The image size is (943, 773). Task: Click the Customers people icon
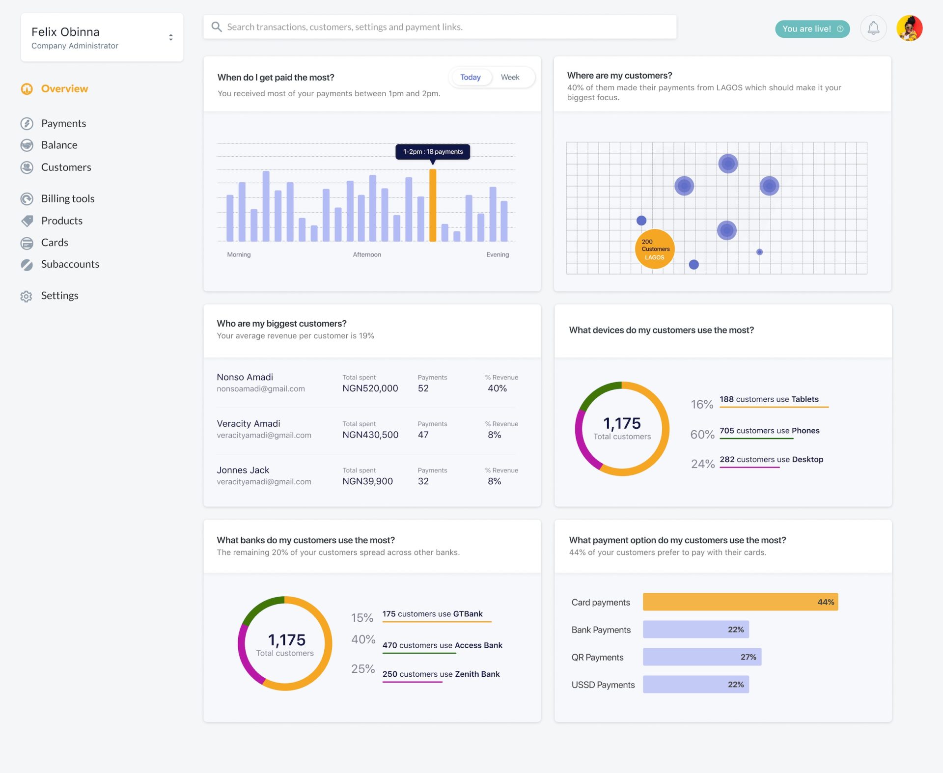click(x=27, y=167)
